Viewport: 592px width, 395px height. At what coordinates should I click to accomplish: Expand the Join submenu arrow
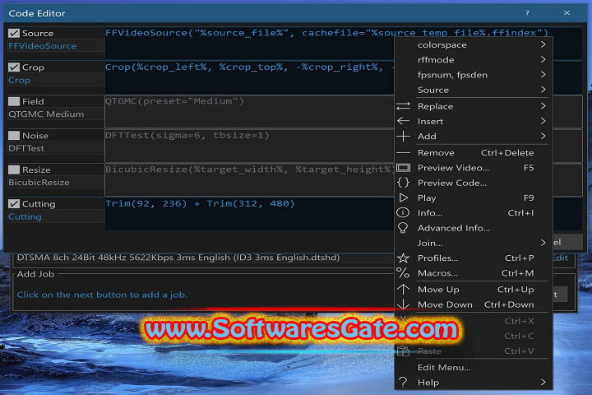pyautogui.click(x=543, y=243)
